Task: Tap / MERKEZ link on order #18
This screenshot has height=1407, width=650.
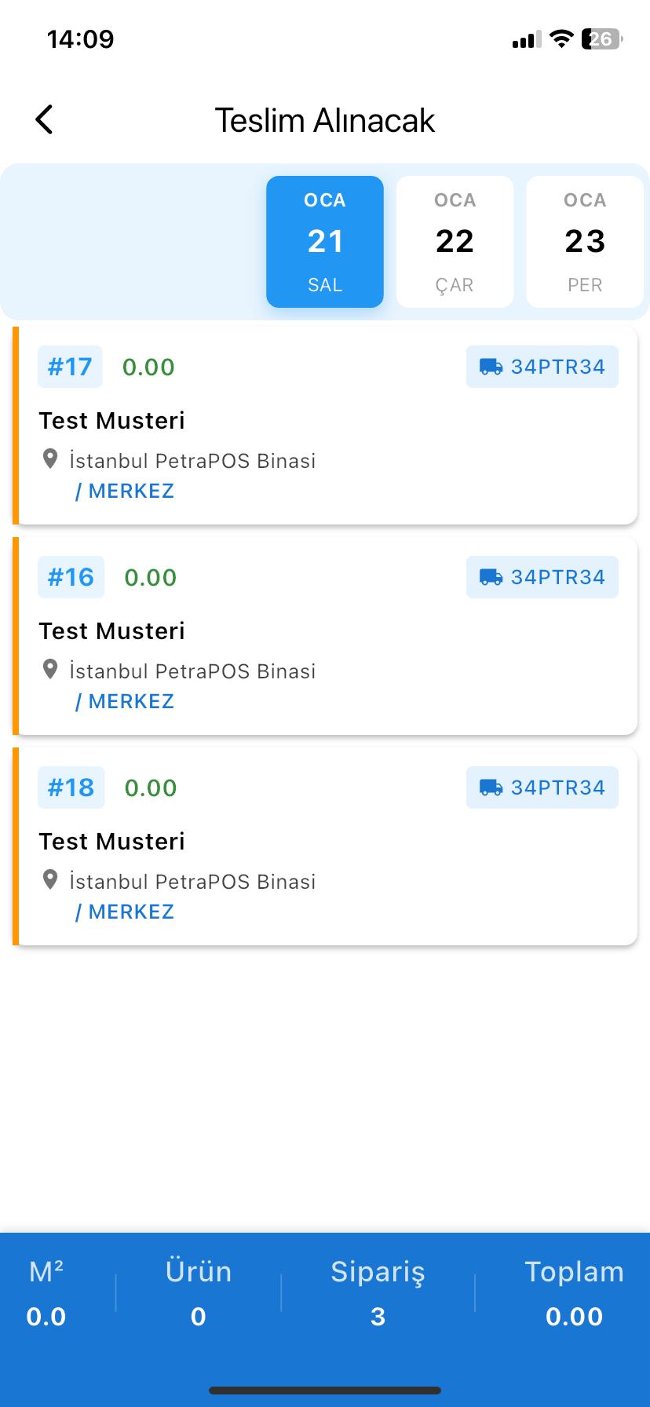Action: [125, 912]
